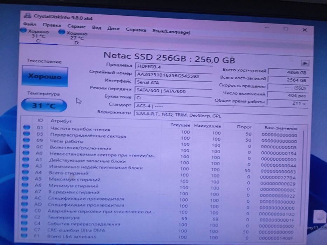Select the Частота ошибок чтения row
The image size is (327, 245).
click(161, 131)
